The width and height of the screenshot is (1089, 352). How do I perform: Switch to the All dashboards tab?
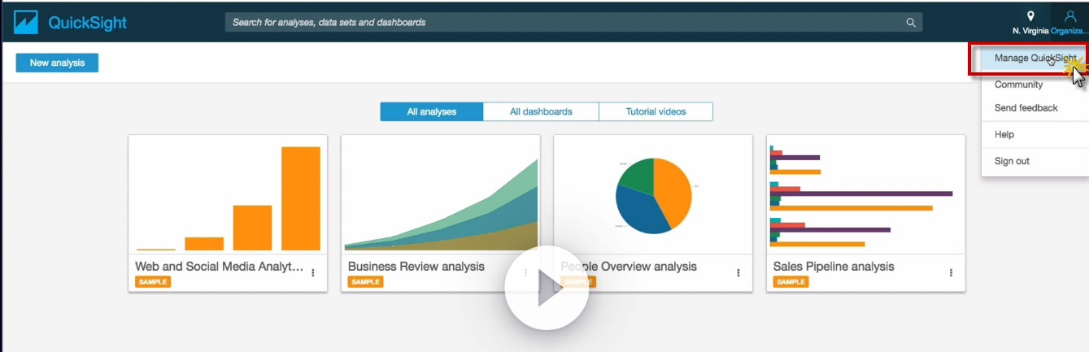[541, 112]
